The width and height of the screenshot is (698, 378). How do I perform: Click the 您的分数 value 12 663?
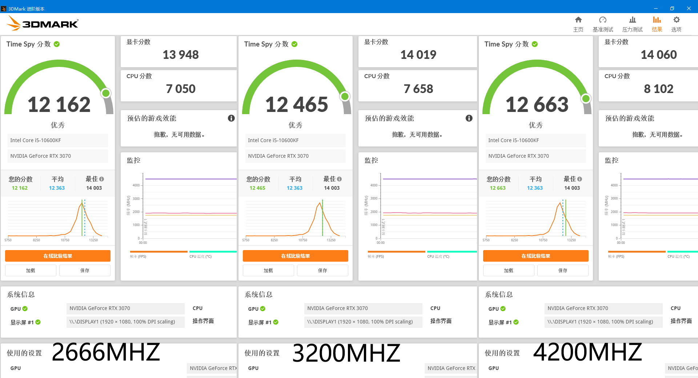pos(498,188)
